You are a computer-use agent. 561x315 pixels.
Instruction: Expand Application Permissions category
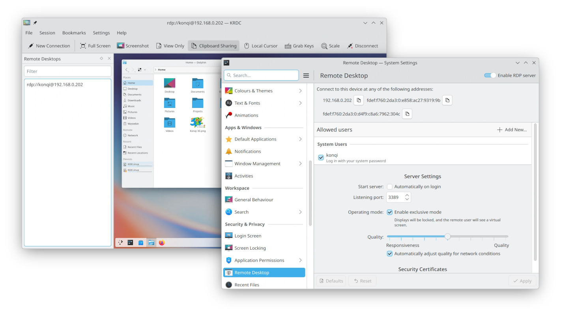300,260
